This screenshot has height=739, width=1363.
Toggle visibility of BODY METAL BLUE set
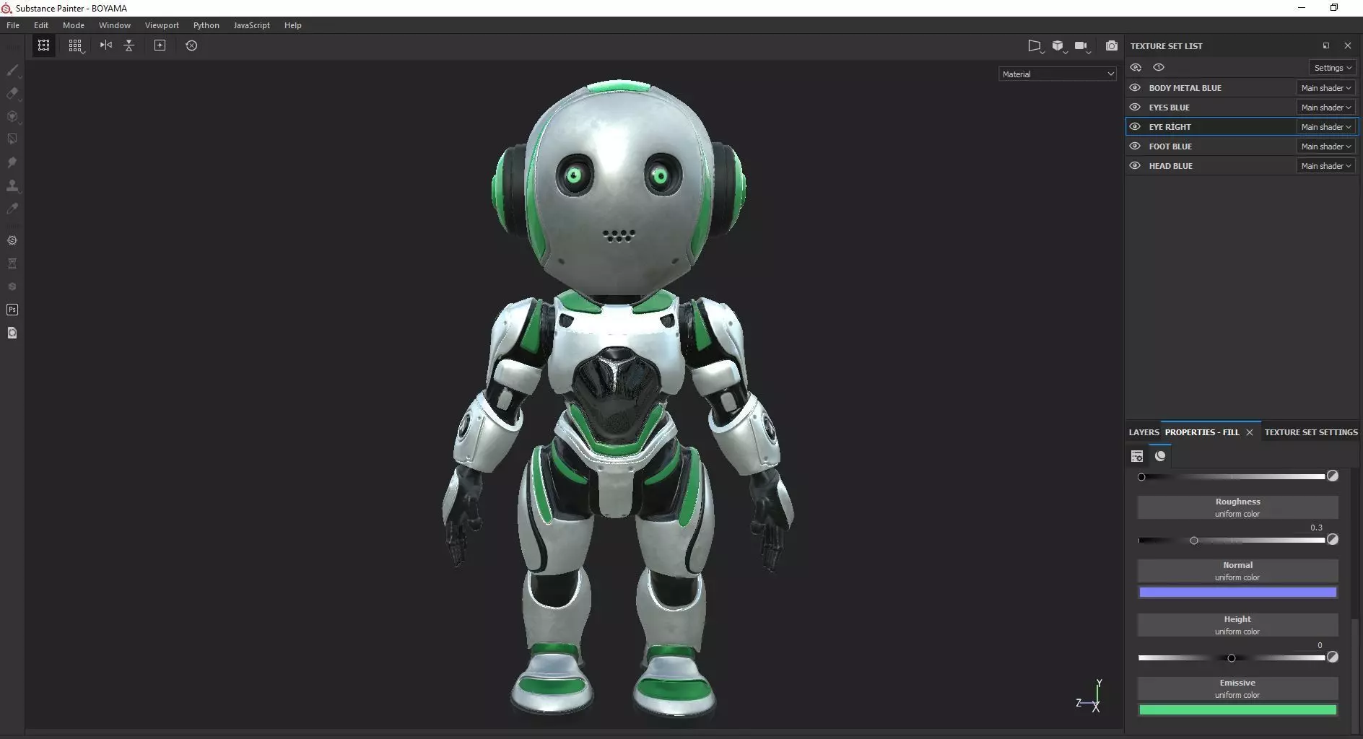pyautogui.click(x=1135, y=88)
